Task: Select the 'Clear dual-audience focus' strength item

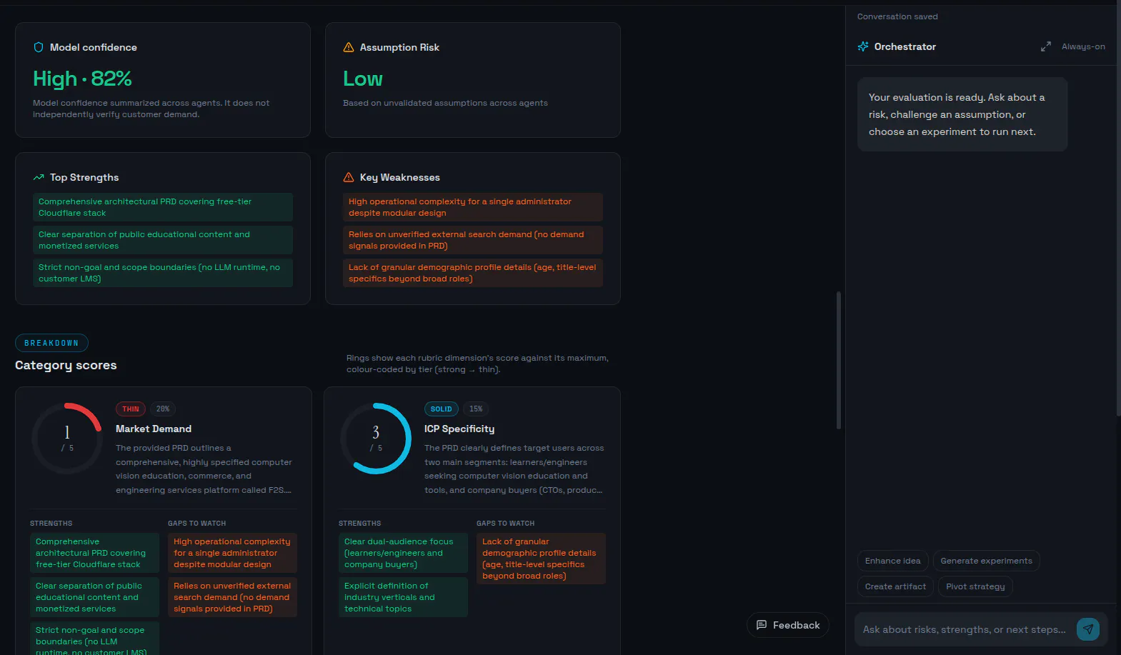Action: pyautogui.click(x=403, y=553)
